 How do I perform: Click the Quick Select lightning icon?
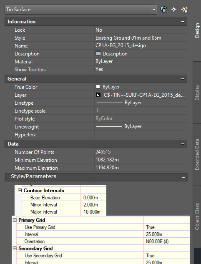coord(184,10)
